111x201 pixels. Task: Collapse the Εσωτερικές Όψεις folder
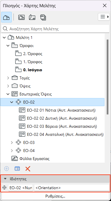(x=8, y=94)
